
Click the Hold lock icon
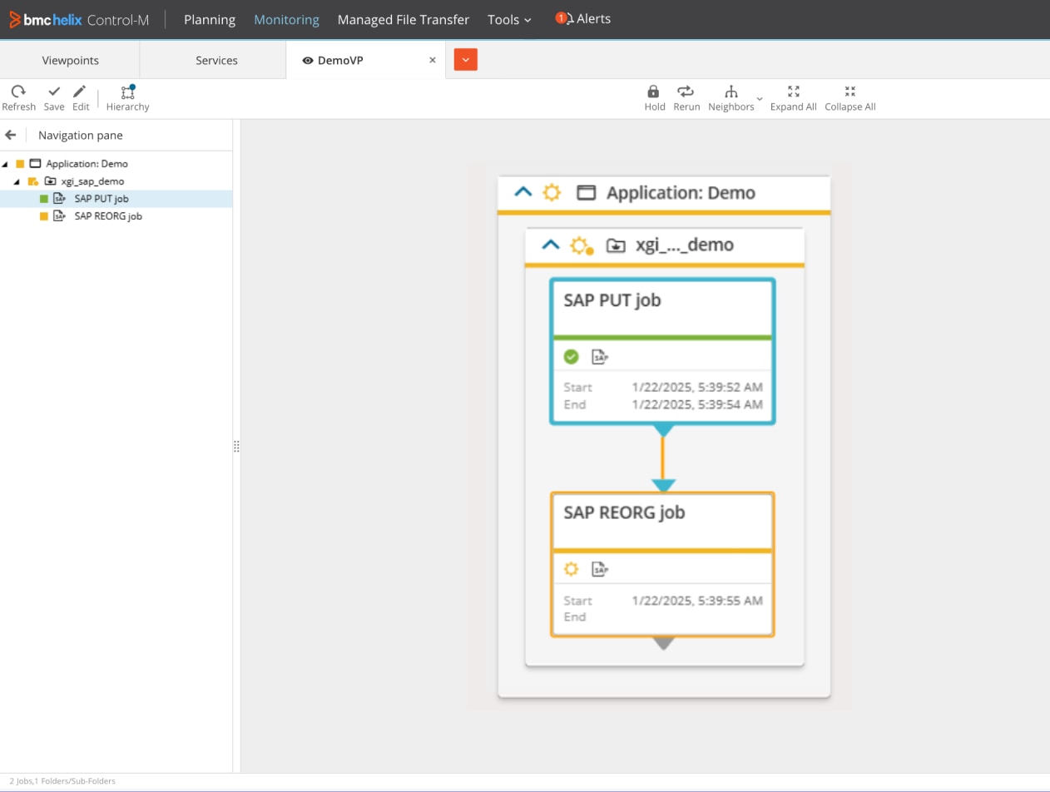[x=654, y=92]
